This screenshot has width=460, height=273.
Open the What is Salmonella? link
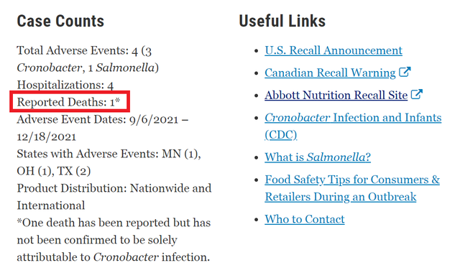(318, 157)
